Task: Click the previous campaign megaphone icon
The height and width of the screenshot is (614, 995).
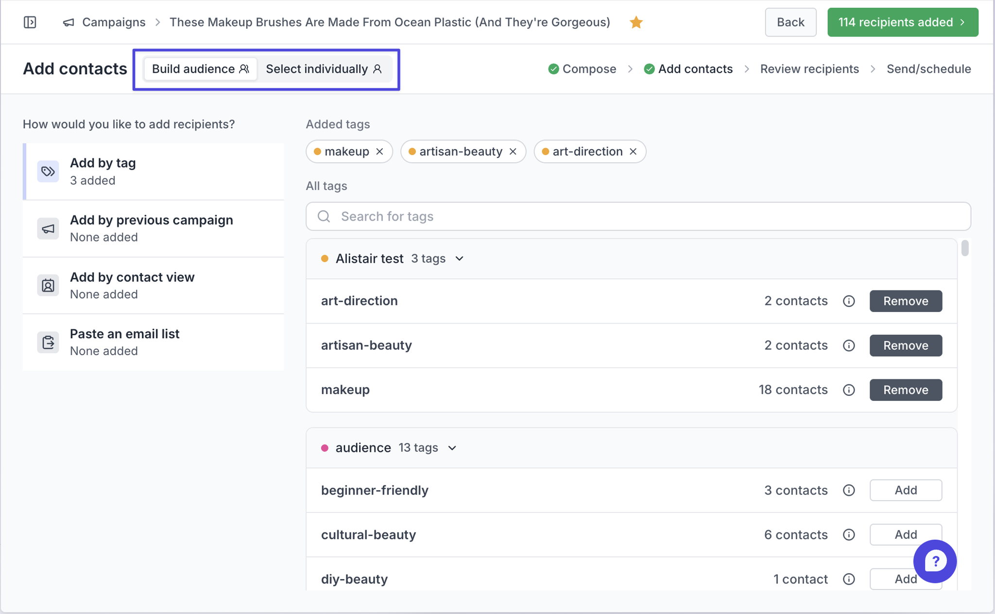Action: coord(48,228)
